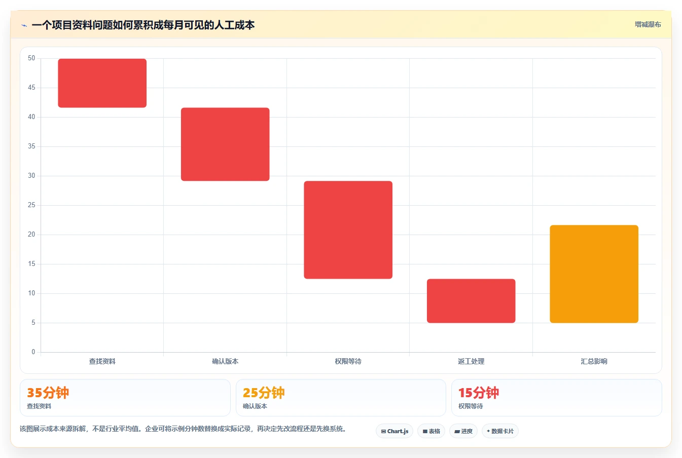
Task: Click the 25分钟 确认版本 data card
Action: pyautogui.click(x=341, y=398)
